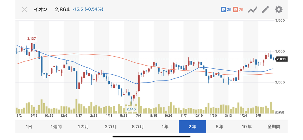303x140 pixels.
Task: Switch to the 3カ月 range
Action: click(x=111, y=127)
